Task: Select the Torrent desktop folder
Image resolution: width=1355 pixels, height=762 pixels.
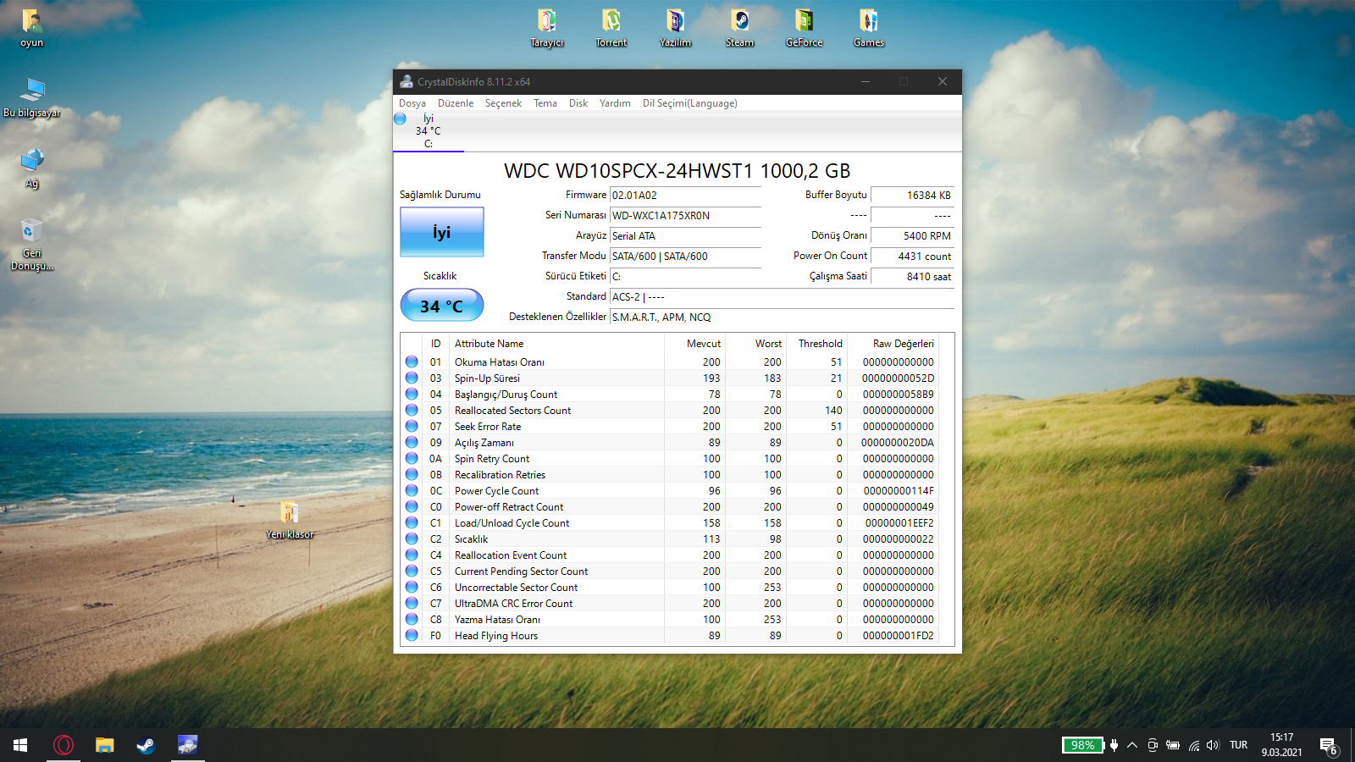Action: click(x=611, y=26)
